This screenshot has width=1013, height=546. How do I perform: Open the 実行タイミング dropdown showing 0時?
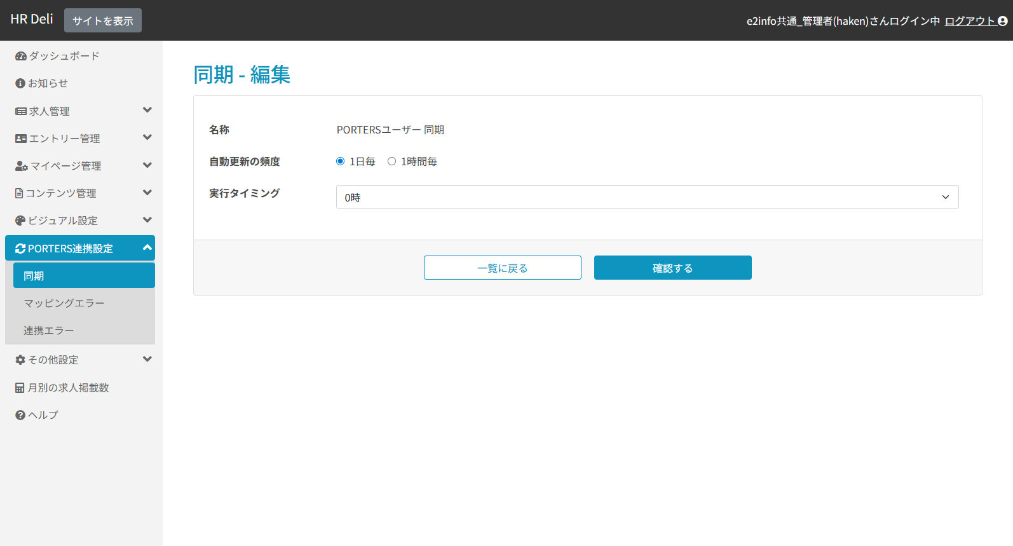[647, 197]
